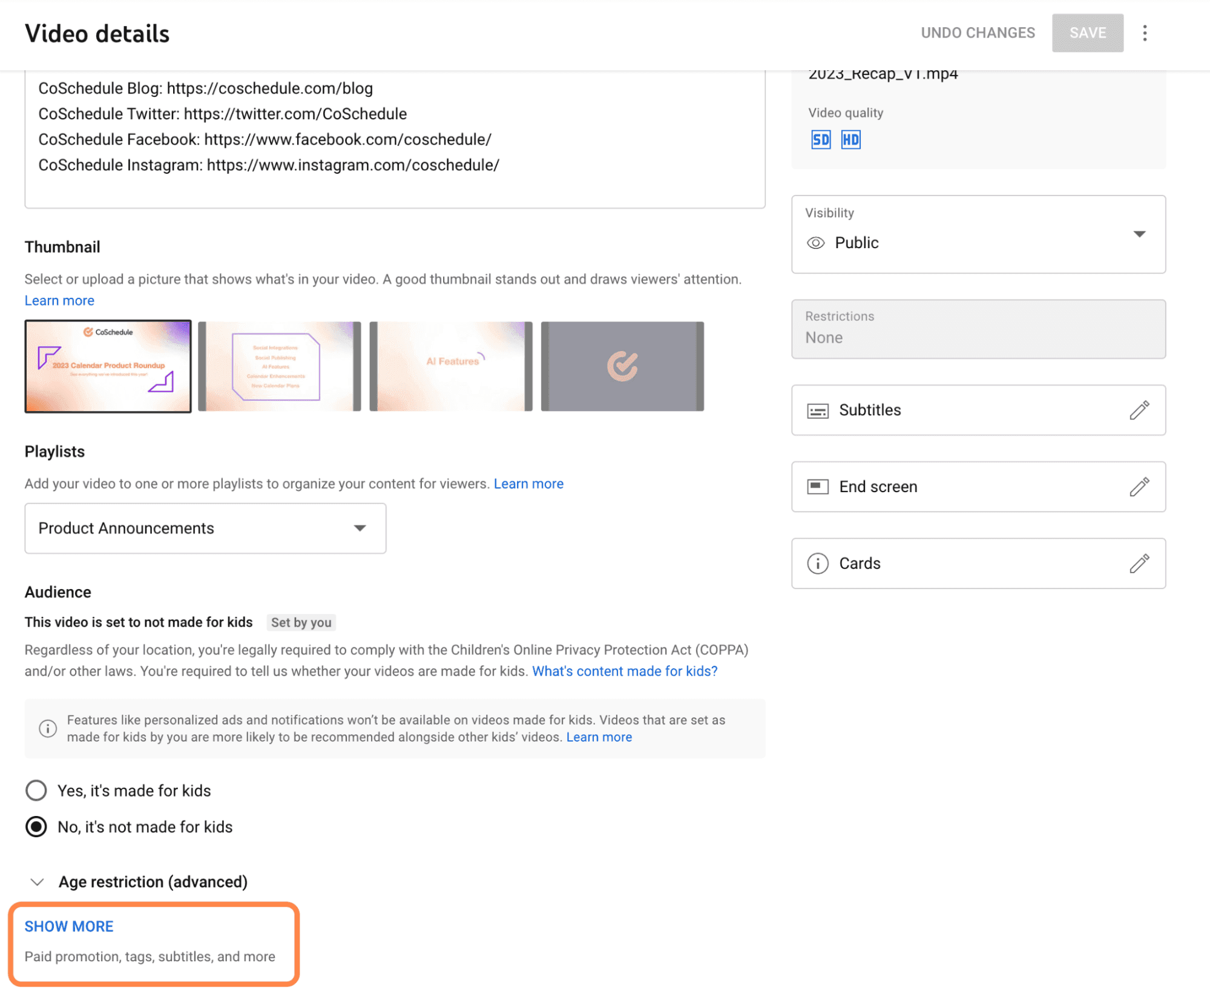Viewport: 1210px width, 997px height.
Task: Click the SD video quality badge
Action: click(x=820, y=139)
